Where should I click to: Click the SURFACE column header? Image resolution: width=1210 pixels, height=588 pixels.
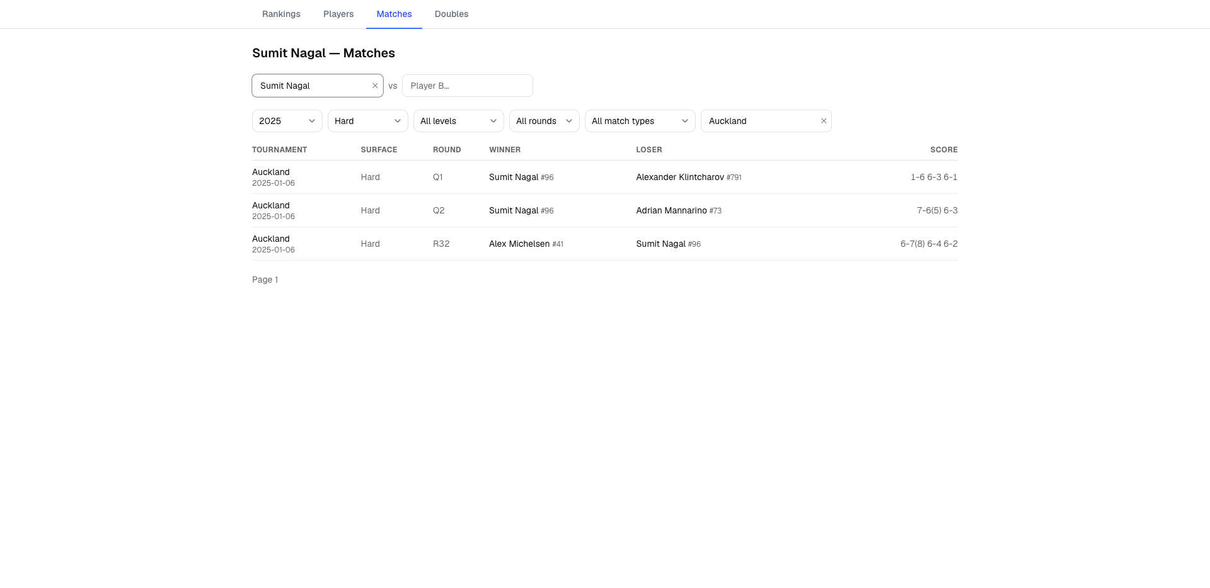(x=379, y=150)
